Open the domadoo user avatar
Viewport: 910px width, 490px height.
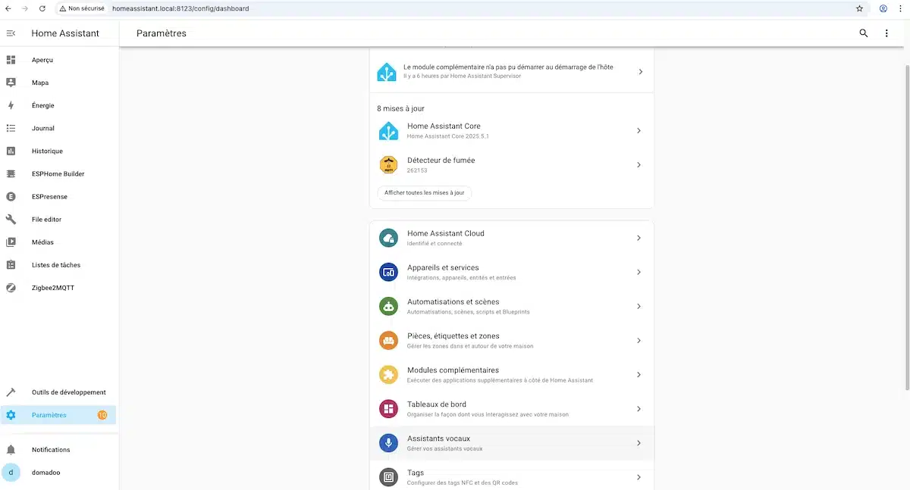click(11, 472)
